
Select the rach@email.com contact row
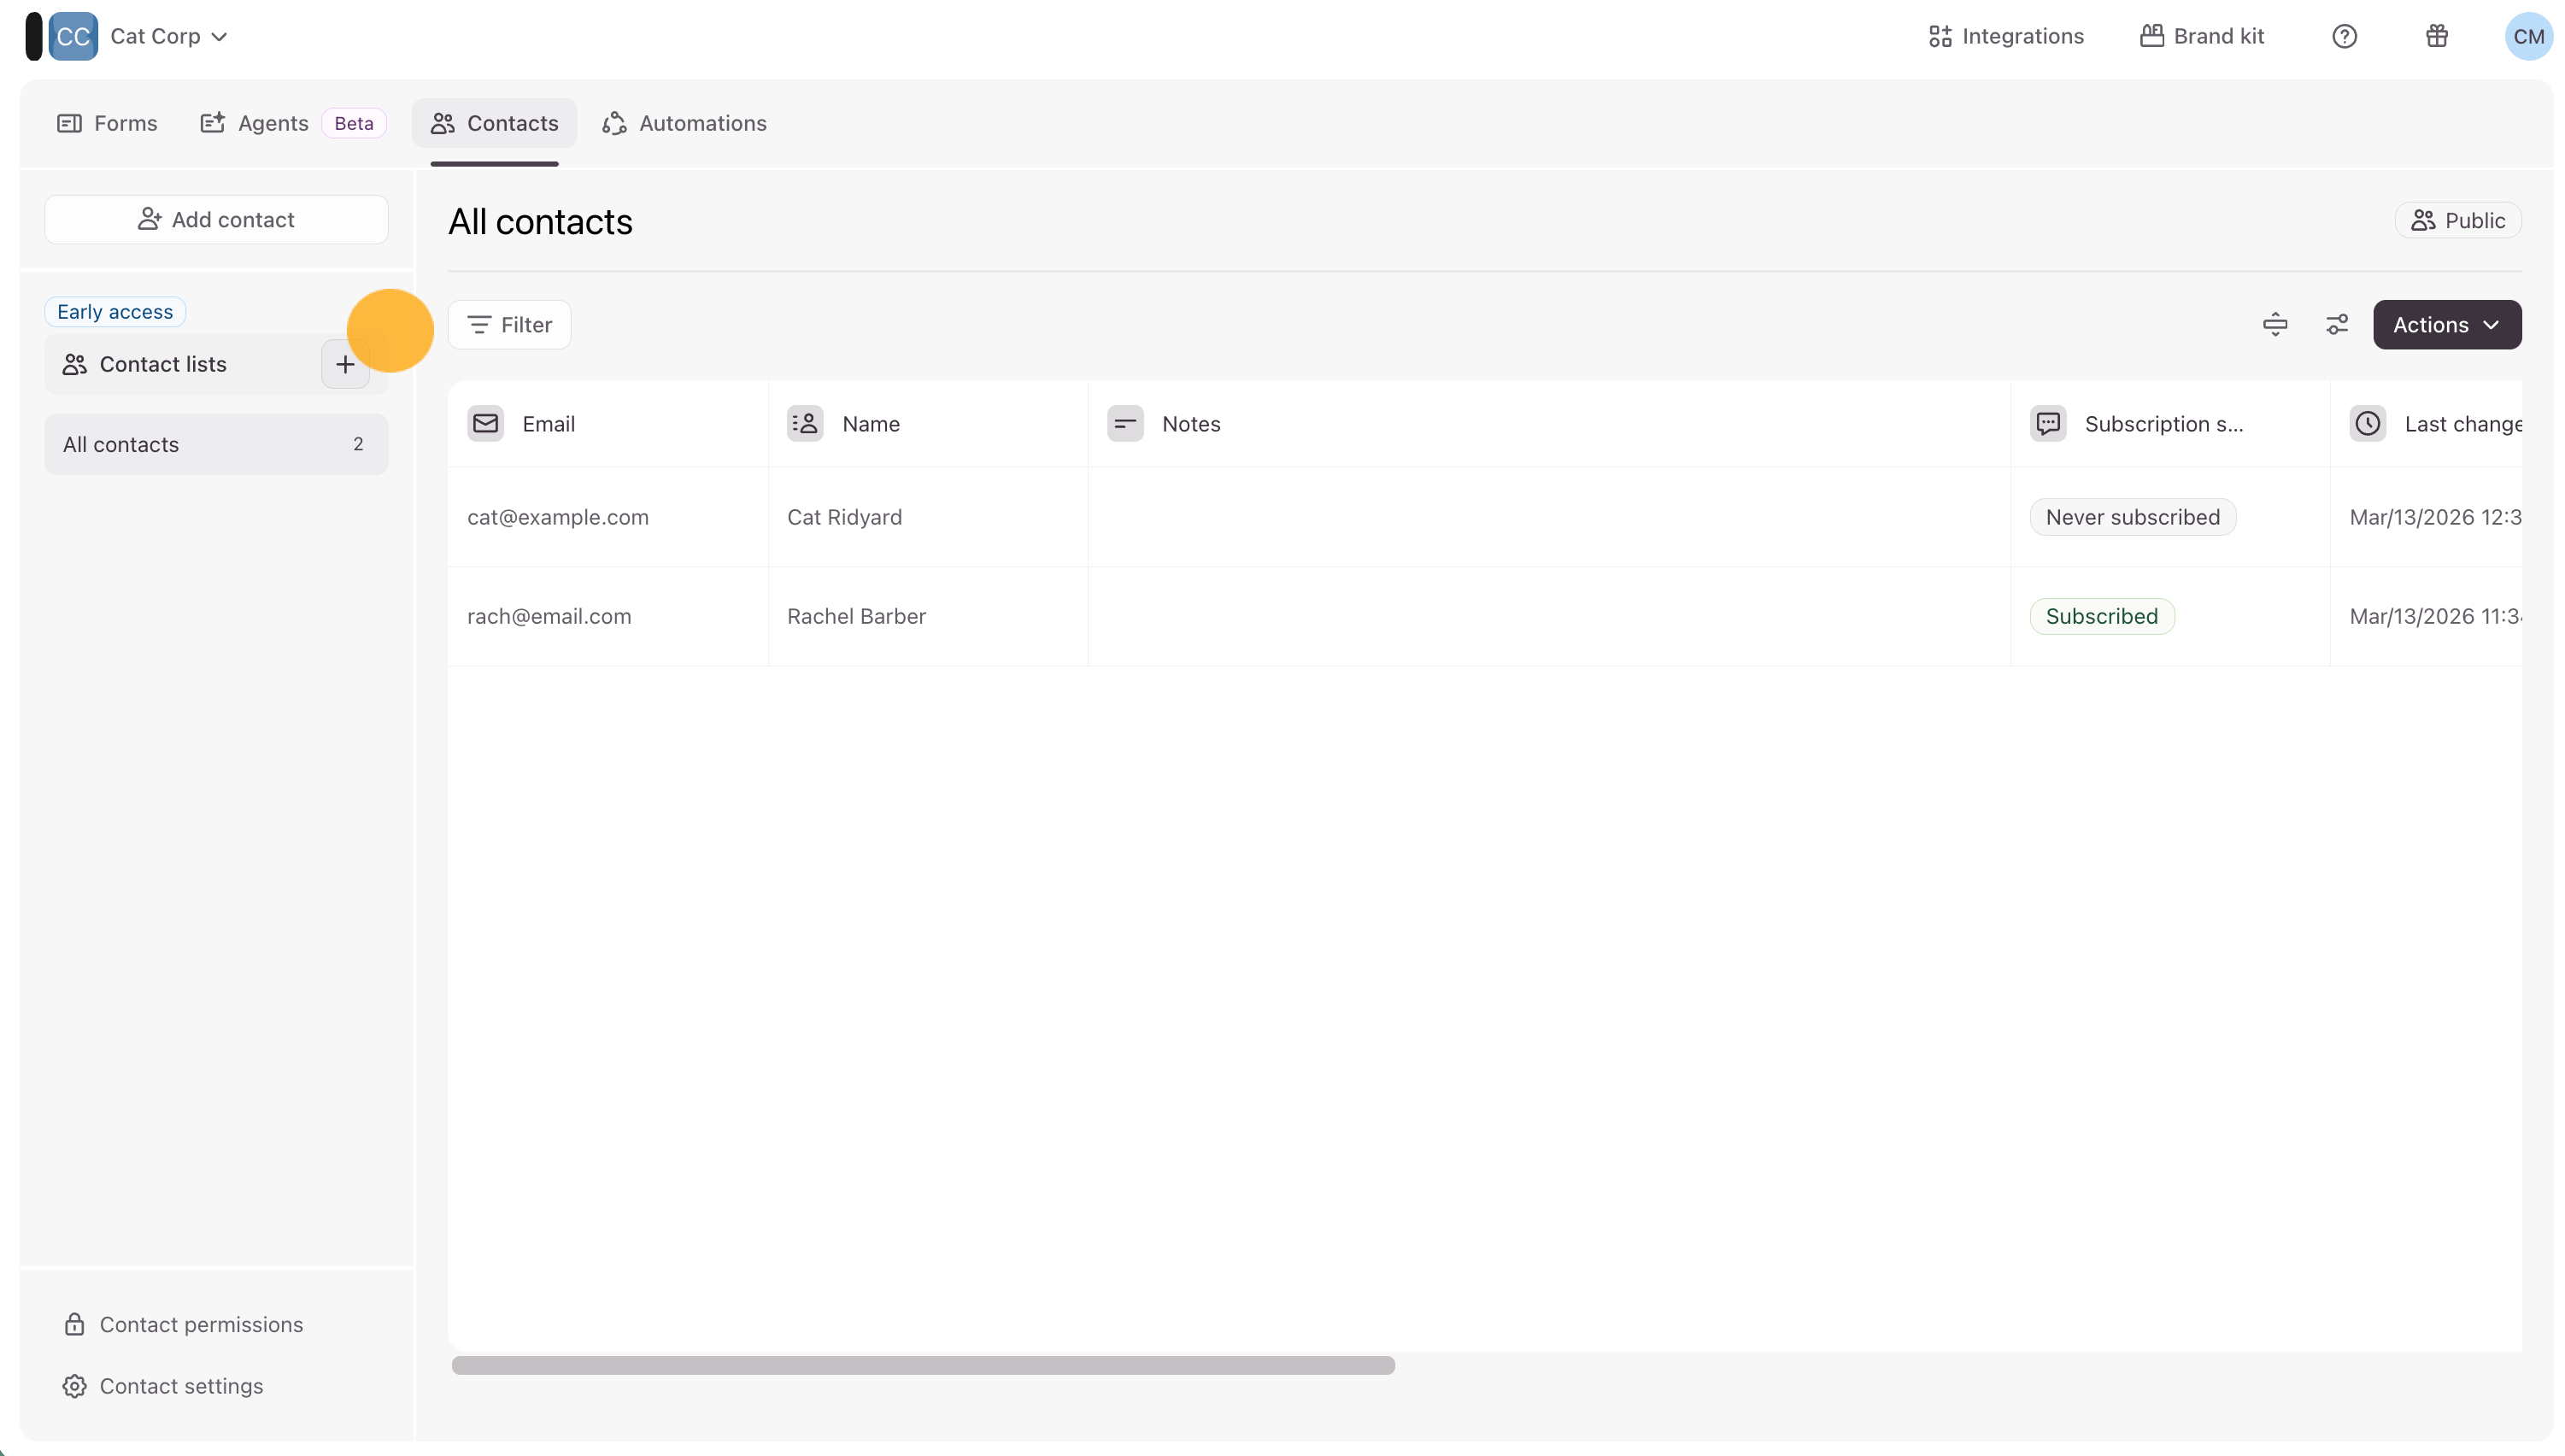coord(549,617)
